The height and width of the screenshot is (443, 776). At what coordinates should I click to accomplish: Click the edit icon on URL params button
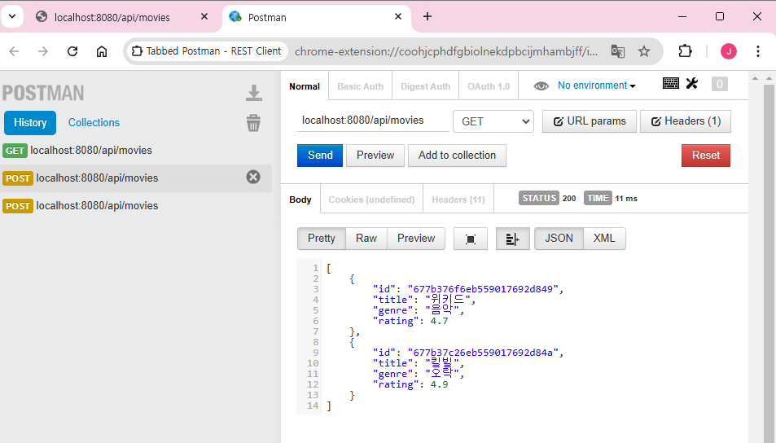(559, 122)
